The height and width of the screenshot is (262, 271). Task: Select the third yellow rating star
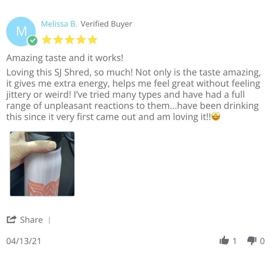click(x=70, y=40)
